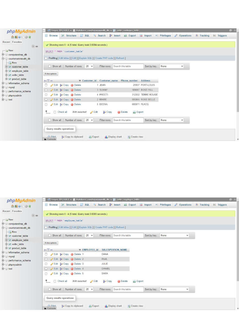Image resolution: width=239 pixels, height=319 pixels.
Task: Click Create PHP code link in employee_table window
Action: point(104,227)
